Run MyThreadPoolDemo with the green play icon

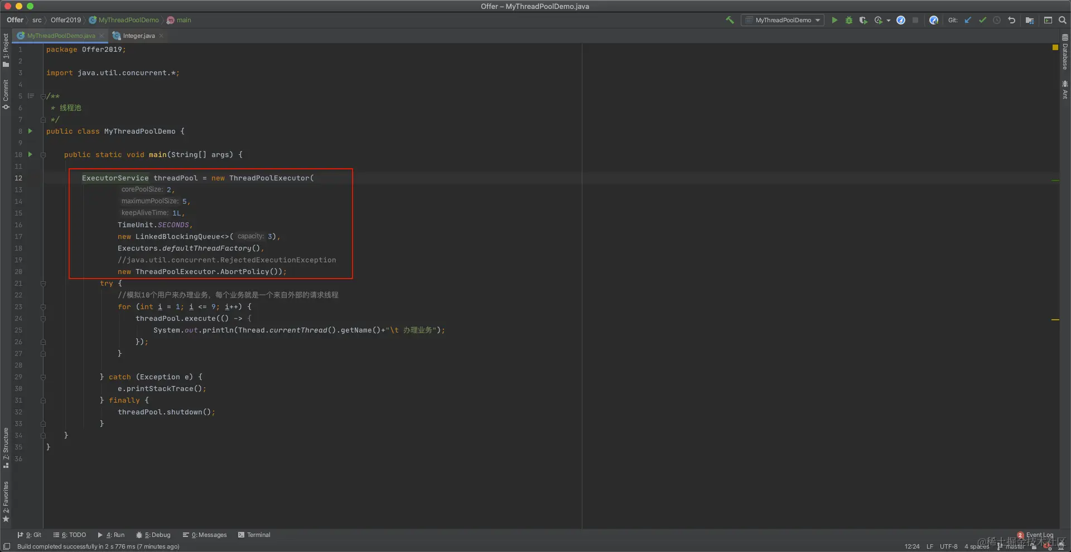coord(834,20)
